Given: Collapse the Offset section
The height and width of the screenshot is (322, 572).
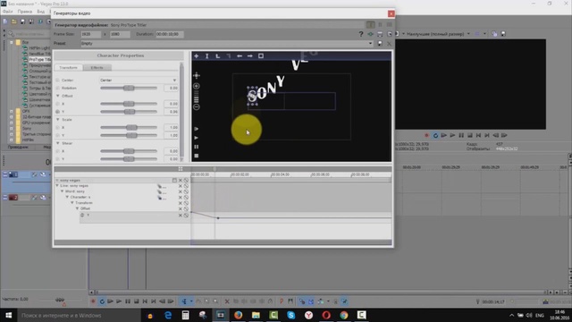Looking at the screenshot, I should click(57, 96).
